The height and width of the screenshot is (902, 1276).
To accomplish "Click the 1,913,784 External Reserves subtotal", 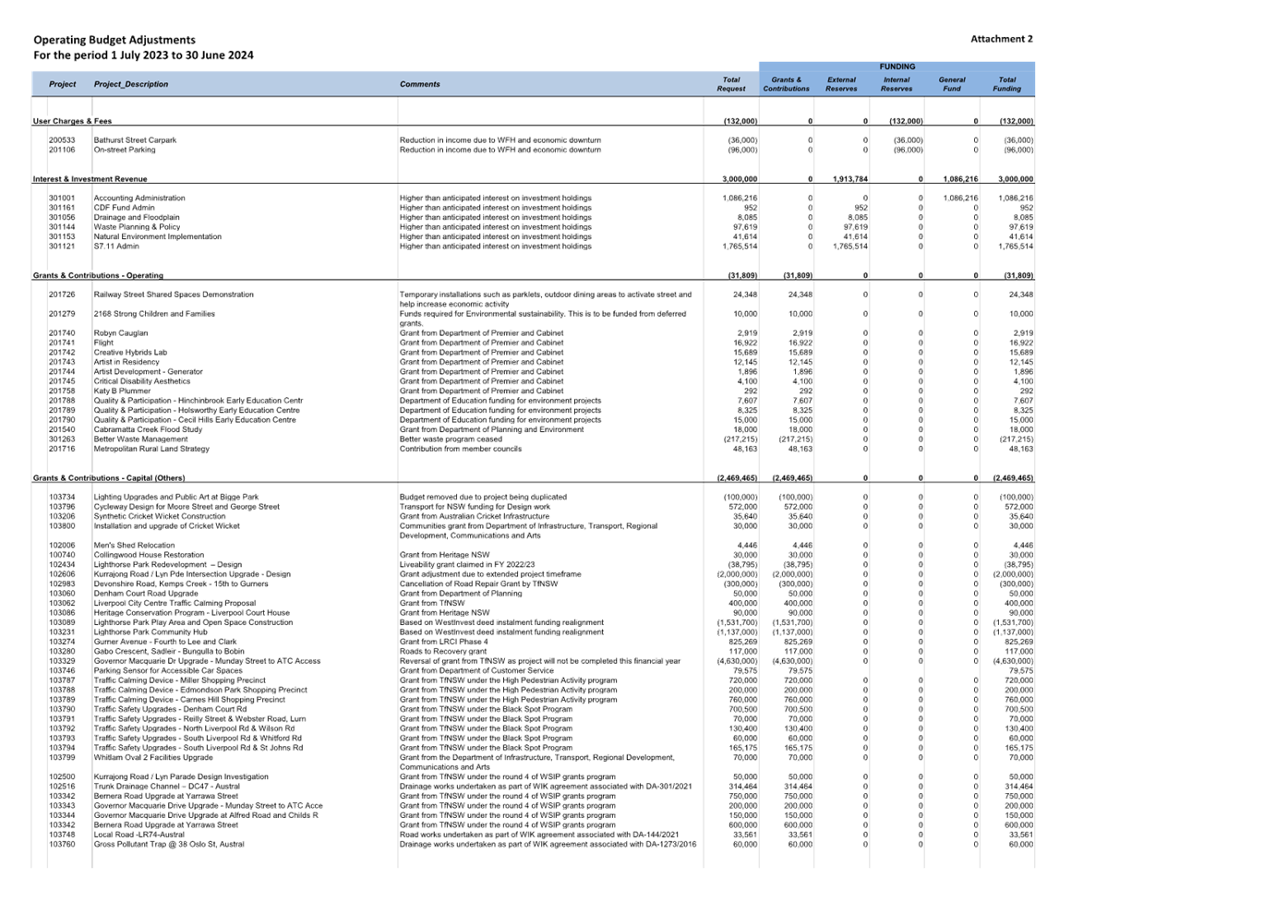I will [849, 179].
